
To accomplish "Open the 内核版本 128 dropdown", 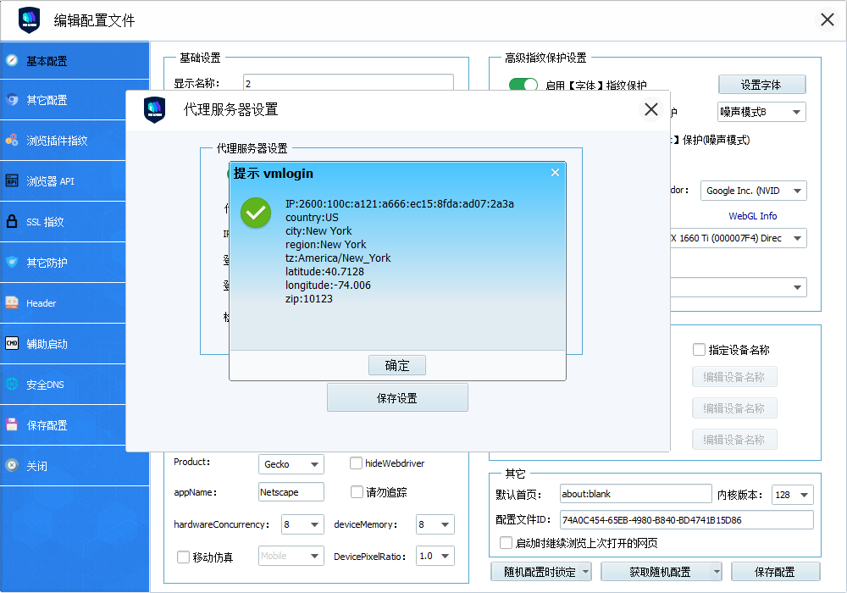I will pos(793,495).
